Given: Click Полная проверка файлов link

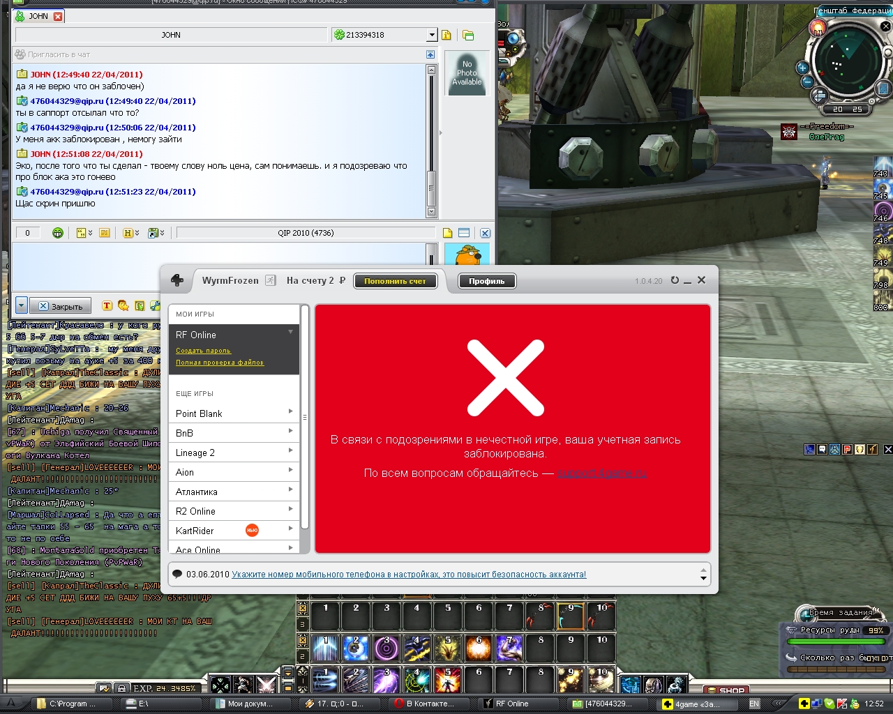Looking at the screenshot, I should (220, 363).
